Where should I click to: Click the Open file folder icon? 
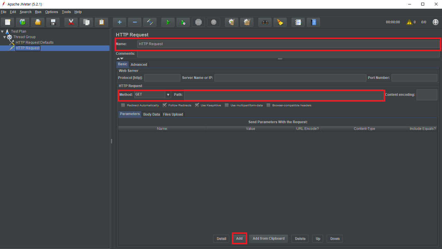coord(38,22)
